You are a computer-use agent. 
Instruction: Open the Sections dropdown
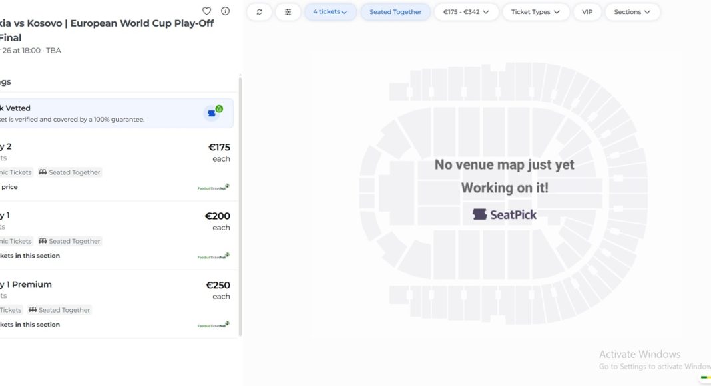[x=632, y=12]
